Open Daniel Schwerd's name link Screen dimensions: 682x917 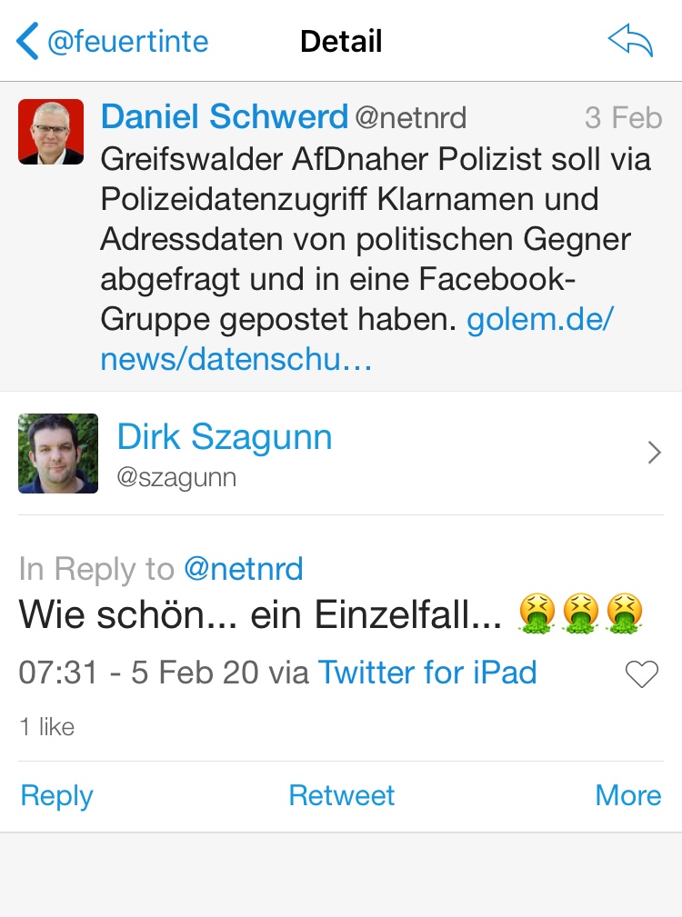(x=225, y=116)
